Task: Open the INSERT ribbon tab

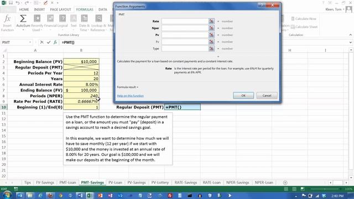Action: point(39,9)
